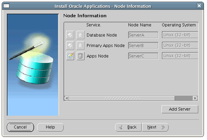Click the ServerC node name field
Screen dimensions: 207x140
tap(143, 56)
